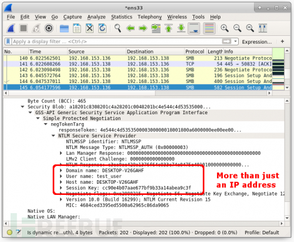Open the Analyze menu
This screenshot has height=242, width=294.
click(96, 17)
